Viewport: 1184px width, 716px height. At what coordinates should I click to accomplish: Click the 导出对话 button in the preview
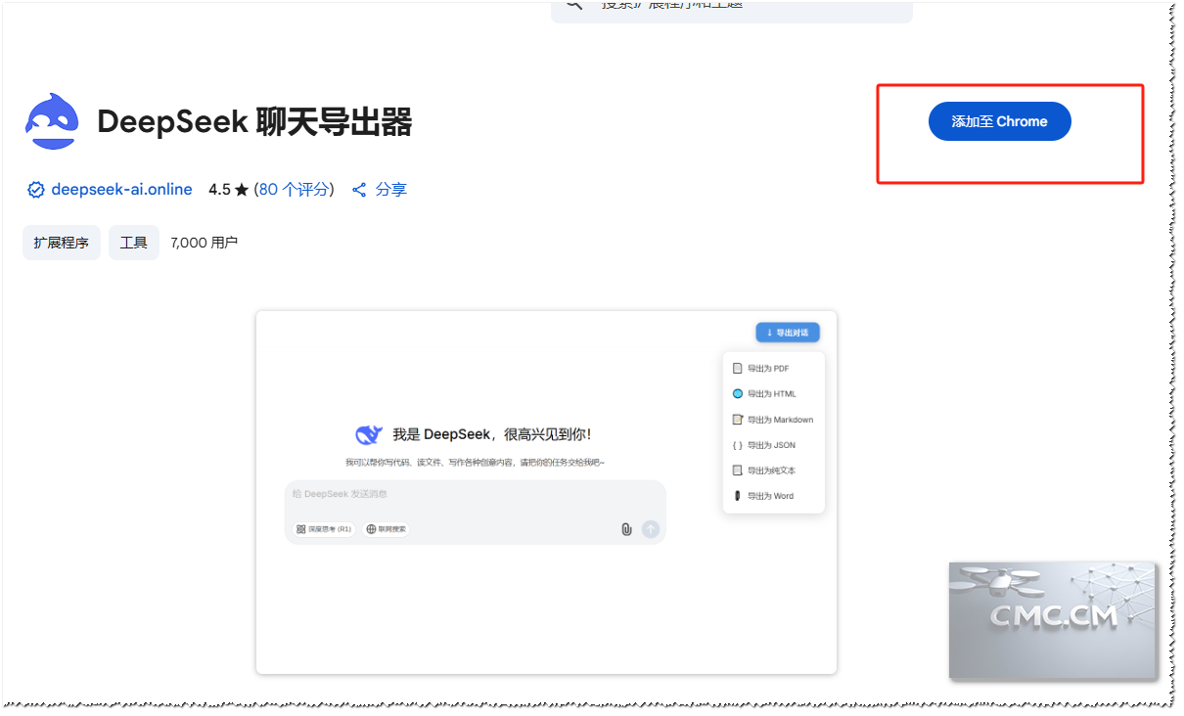pyautogui.click(x=788, y=333)
